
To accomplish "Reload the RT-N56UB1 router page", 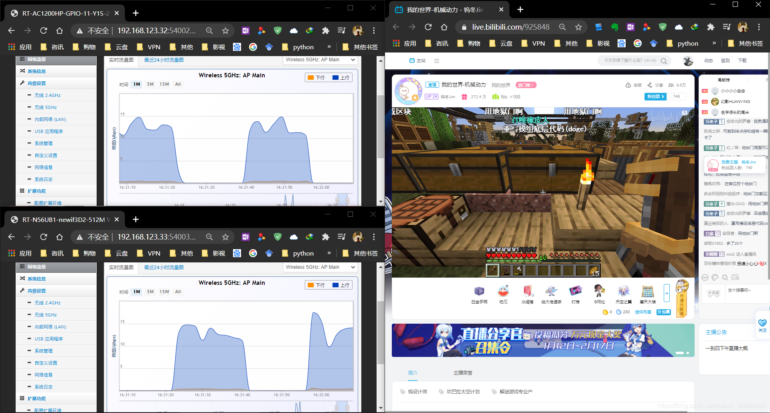I will pyautogui.click(x=43, y=237).
